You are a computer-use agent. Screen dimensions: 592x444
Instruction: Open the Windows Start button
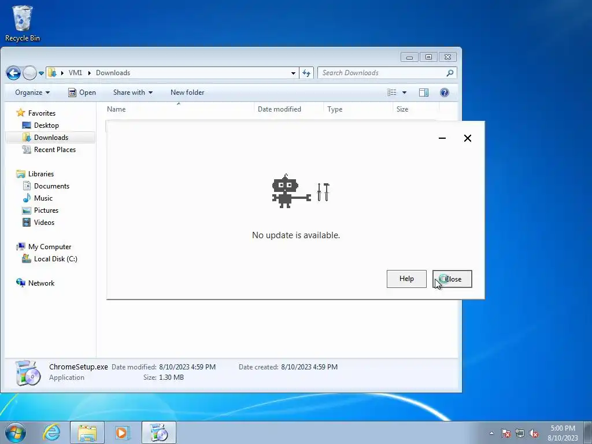pos(16,432)
